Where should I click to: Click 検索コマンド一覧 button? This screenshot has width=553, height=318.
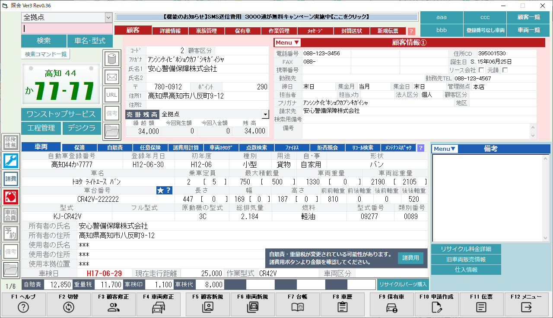(45, 54)
